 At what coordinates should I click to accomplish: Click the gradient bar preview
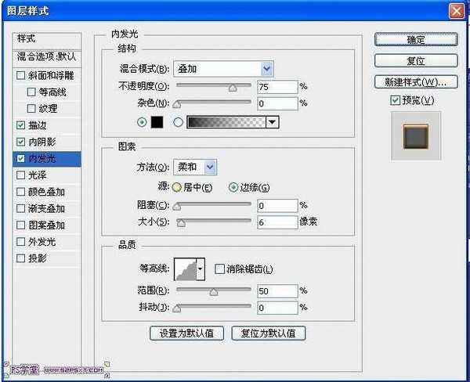click(x=226, y=121)
